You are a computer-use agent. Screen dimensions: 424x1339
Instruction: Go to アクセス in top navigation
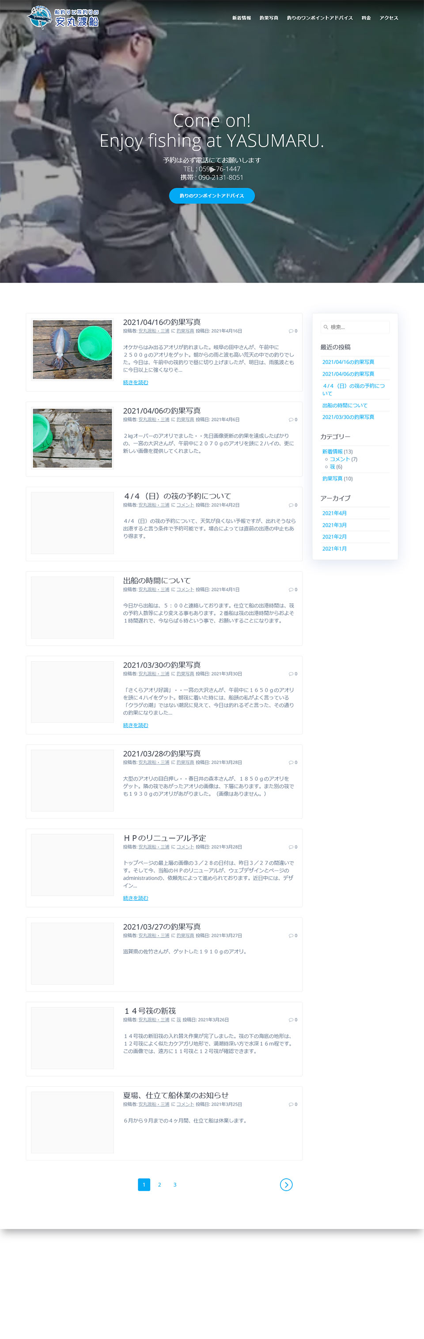pyautogui.click(x=388, y=18)
